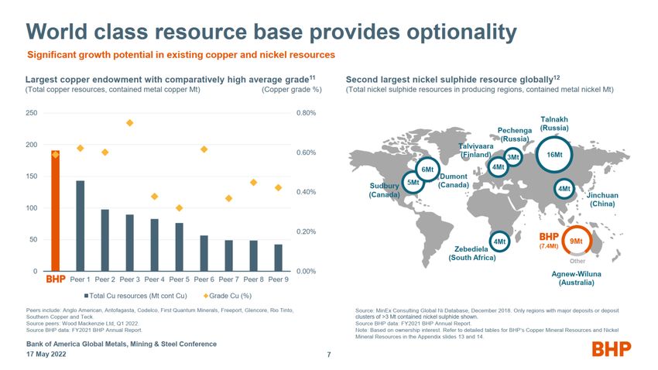Click the slide title 'World class resource base provides optionality'
The height and width of the screenshot is (370, 658).
pos(271,32)
